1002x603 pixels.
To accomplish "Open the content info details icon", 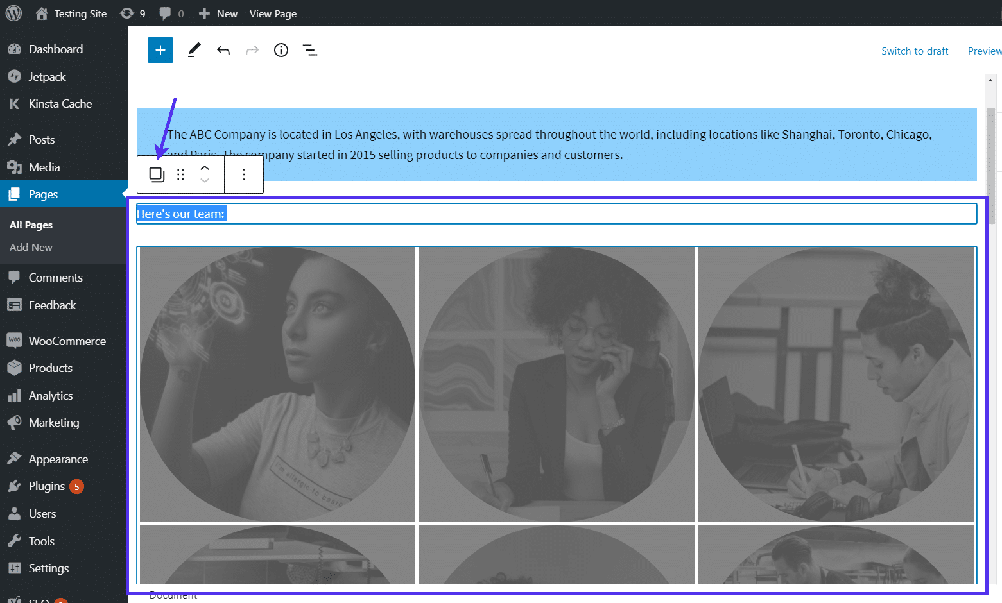I will point(281,50).
